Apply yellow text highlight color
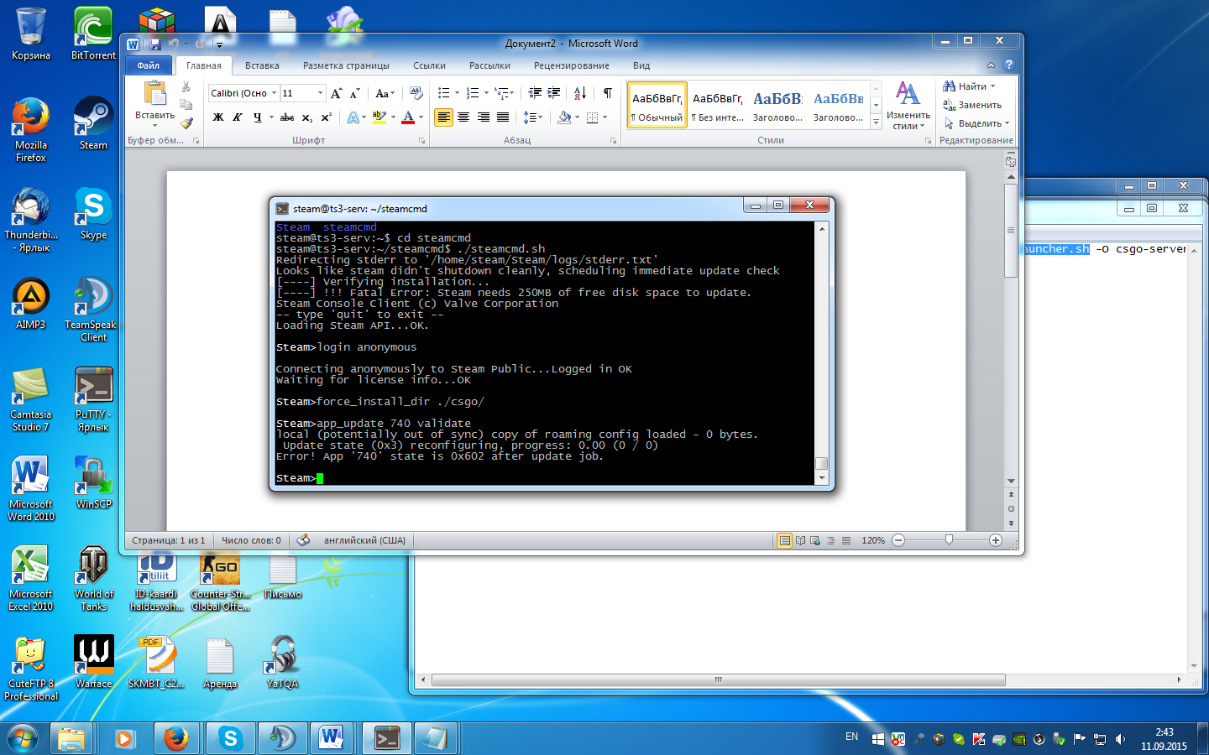This screenshot has width=1209, height=755. (379, 117)
